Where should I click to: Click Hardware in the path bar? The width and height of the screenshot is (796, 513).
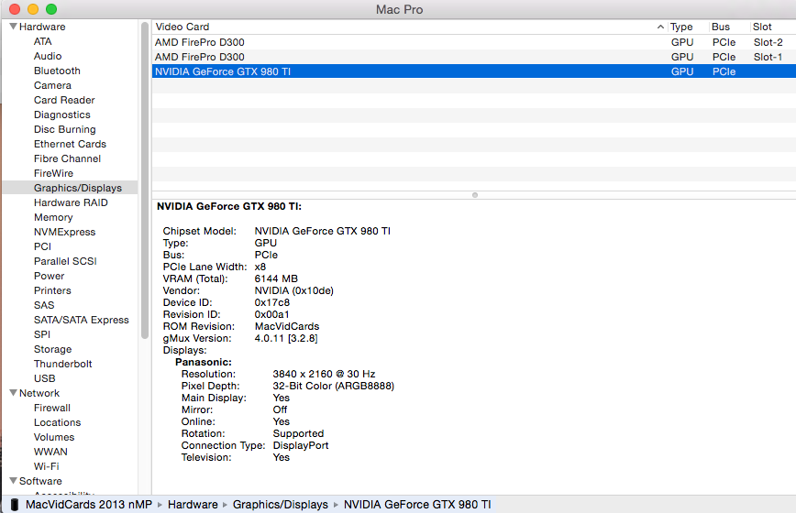(193, 505)
